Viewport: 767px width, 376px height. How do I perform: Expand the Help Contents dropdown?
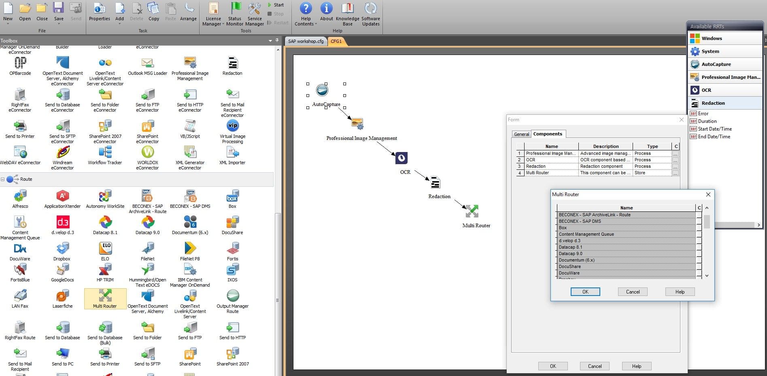click(x=316, y=24)
